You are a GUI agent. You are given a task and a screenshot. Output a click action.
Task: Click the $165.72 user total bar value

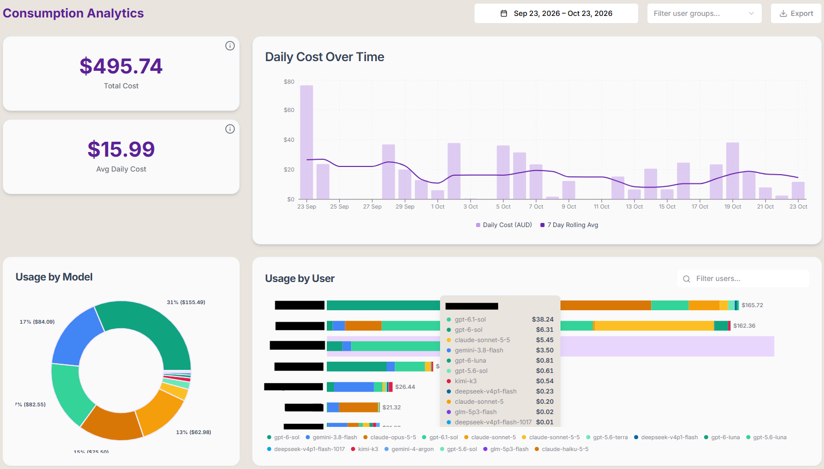(x=752, y=305)
